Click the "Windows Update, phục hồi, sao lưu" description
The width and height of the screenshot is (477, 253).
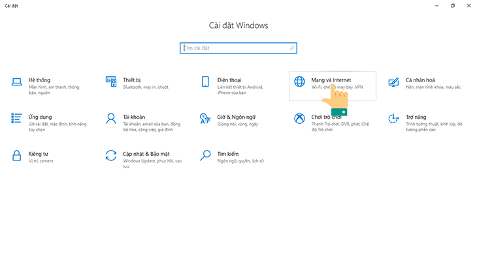click(x=152, y=164)
